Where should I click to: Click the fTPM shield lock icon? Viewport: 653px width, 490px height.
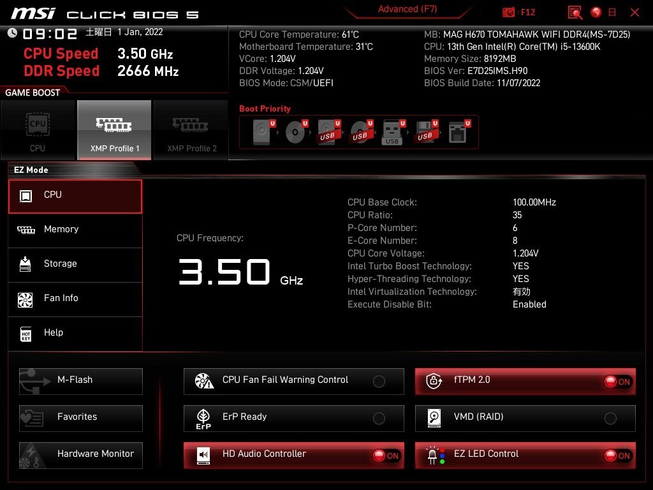tap(434, 381)
